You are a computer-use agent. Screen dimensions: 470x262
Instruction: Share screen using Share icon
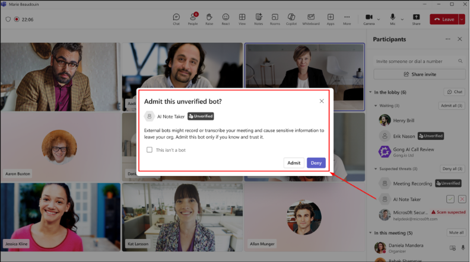(417, 19)
